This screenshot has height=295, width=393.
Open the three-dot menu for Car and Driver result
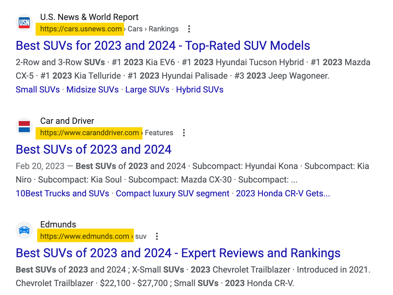184,133
